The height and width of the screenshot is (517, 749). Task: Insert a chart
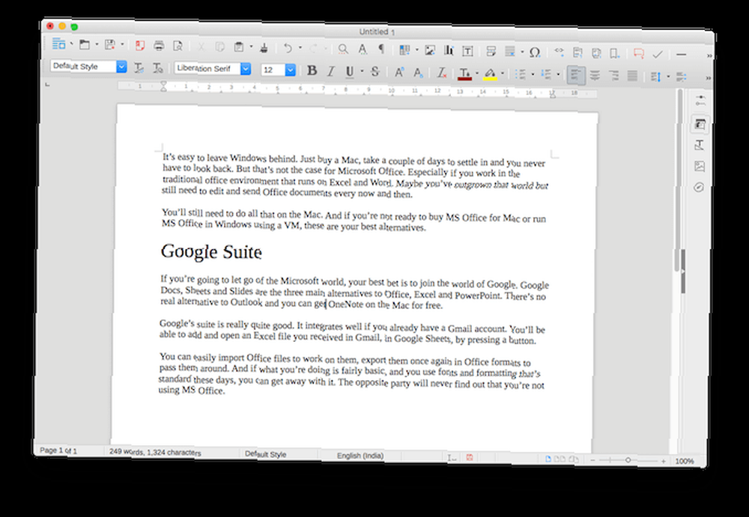click(x=449, y=51)
